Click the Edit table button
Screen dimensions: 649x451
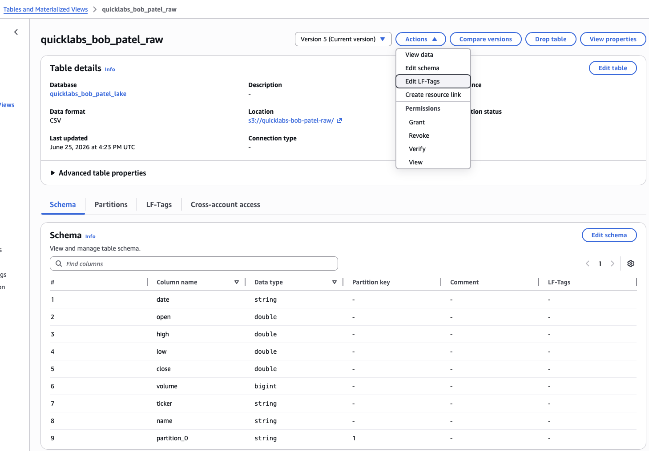(613, 68)
